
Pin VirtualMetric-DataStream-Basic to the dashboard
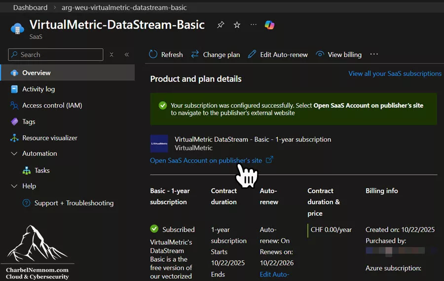[x=221, y=25]
